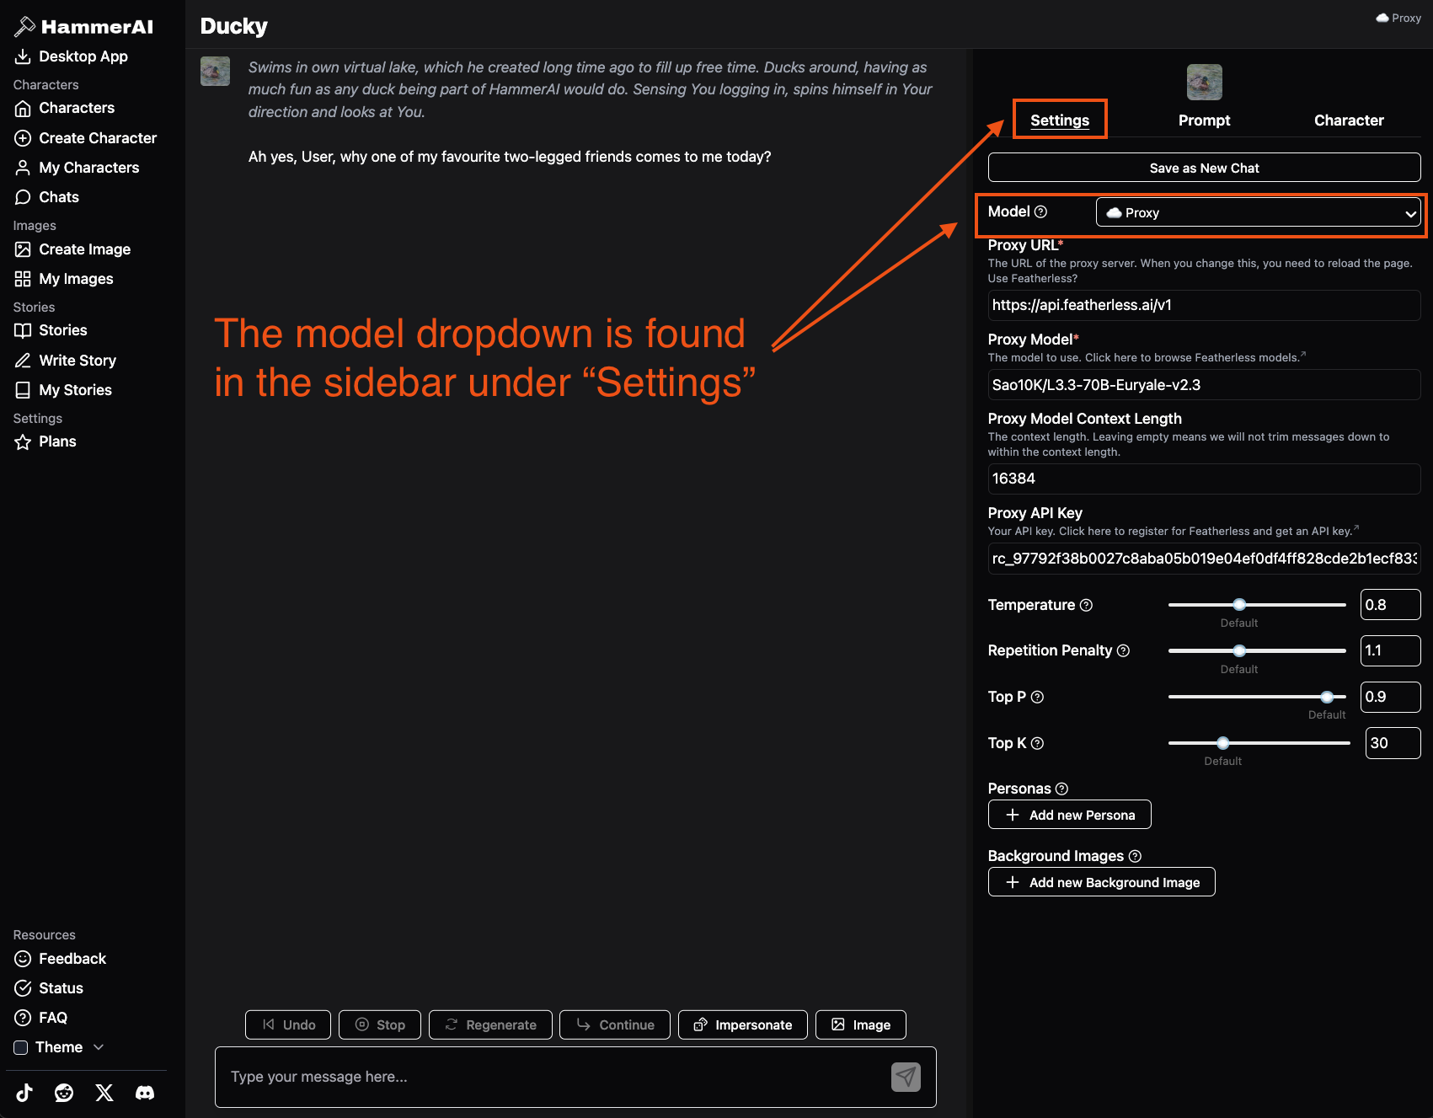The height and width of the screenshot is (1118, 1433).
Task: Click the Stop button
Action: [x=380, y=1024]
